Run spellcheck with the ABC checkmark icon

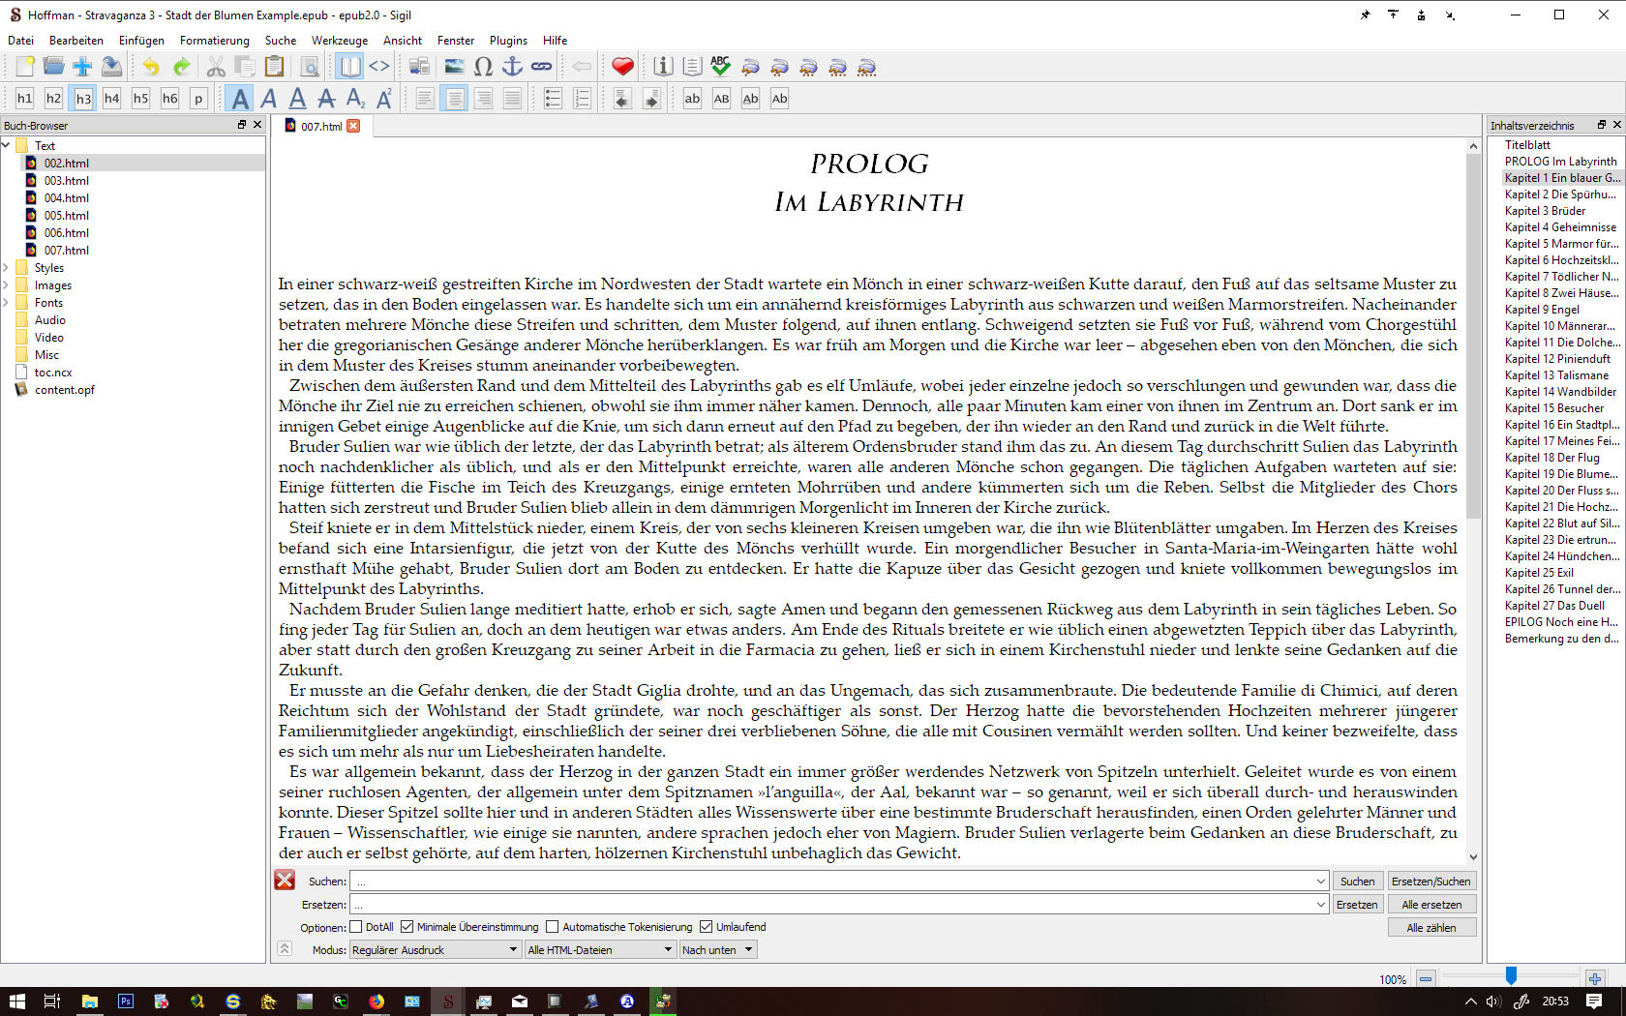720,67
